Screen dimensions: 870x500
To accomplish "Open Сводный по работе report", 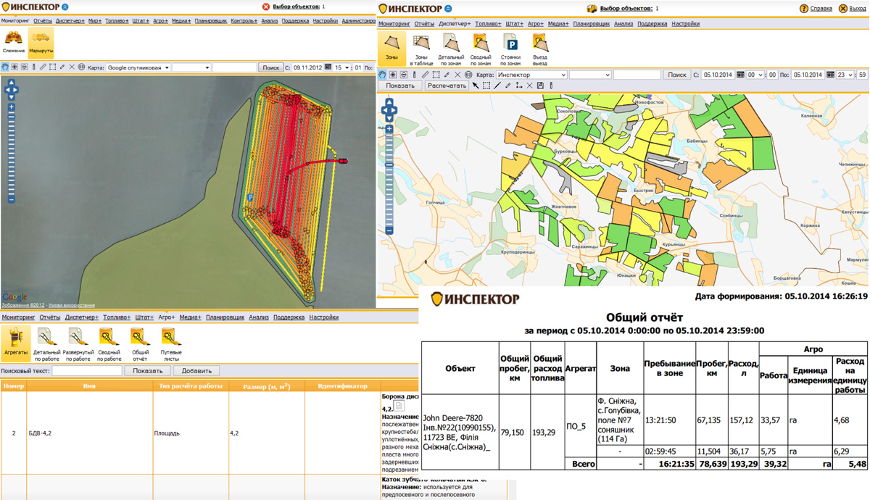I will point(109,343).
